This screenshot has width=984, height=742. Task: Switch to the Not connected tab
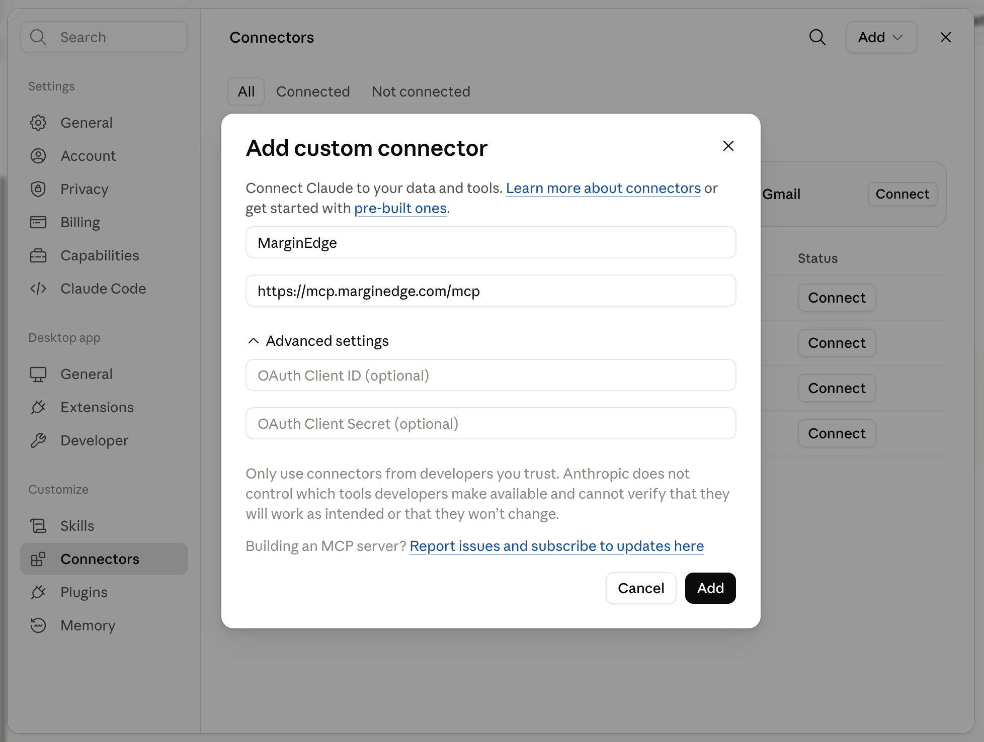[421, 91]
